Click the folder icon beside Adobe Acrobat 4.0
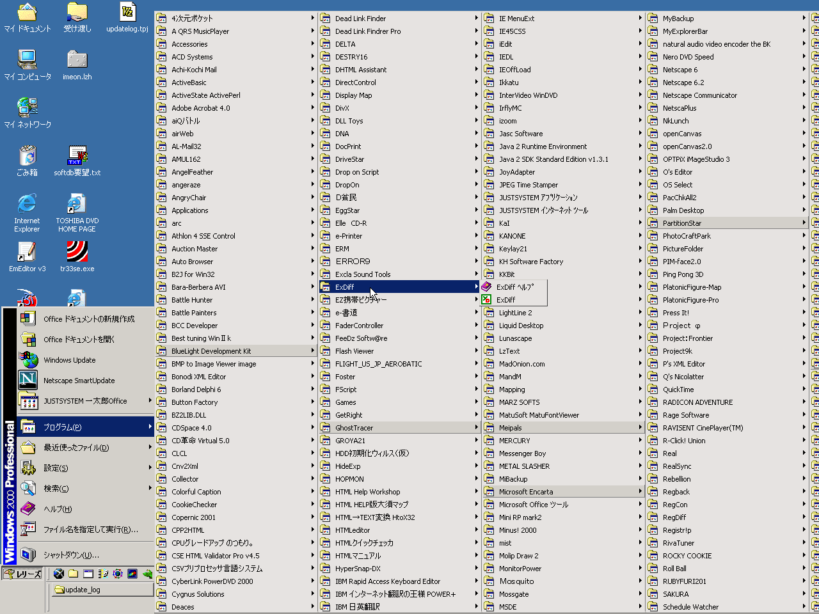The width and height of the screenshot is (819, 614). [161, 107]
